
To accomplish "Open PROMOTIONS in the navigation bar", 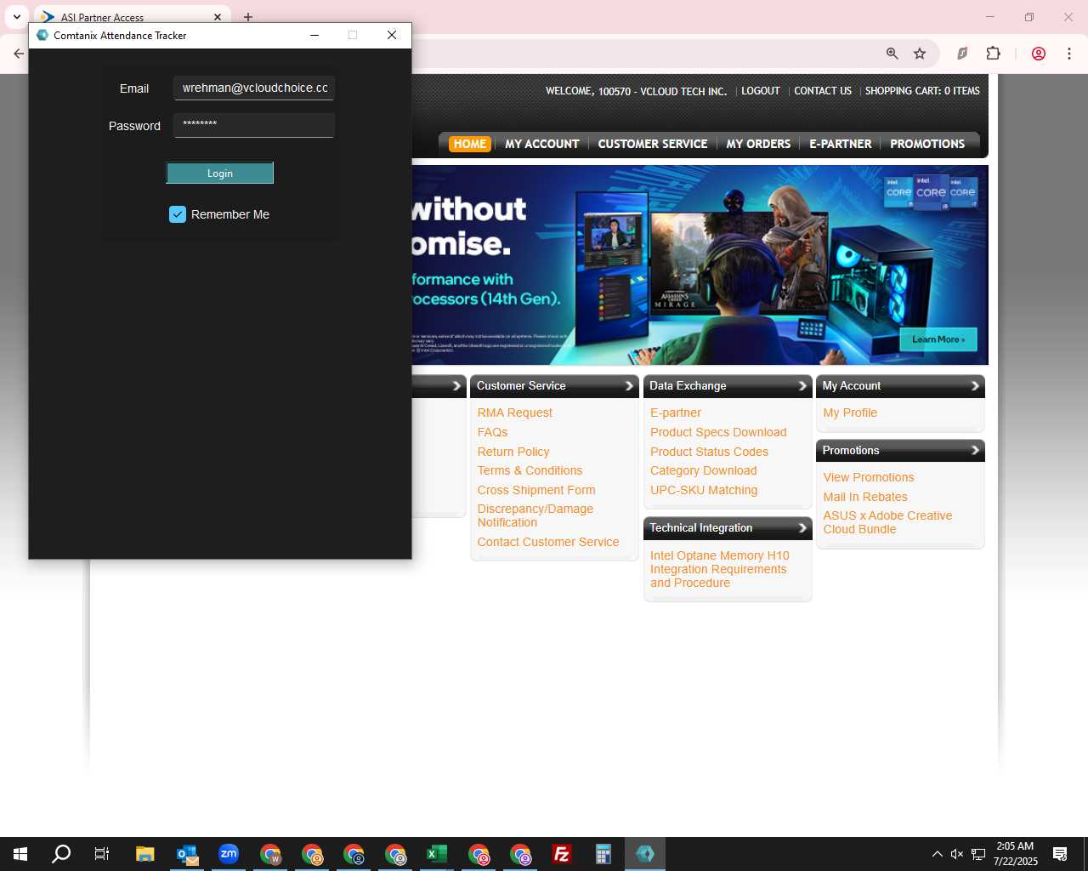I will coord(927,144).
